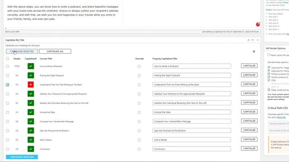This screenshot has height=162, width=289.
Task: Edit proper title field for Compose Your Handwritten Message
Action: [x=191, y=121]
